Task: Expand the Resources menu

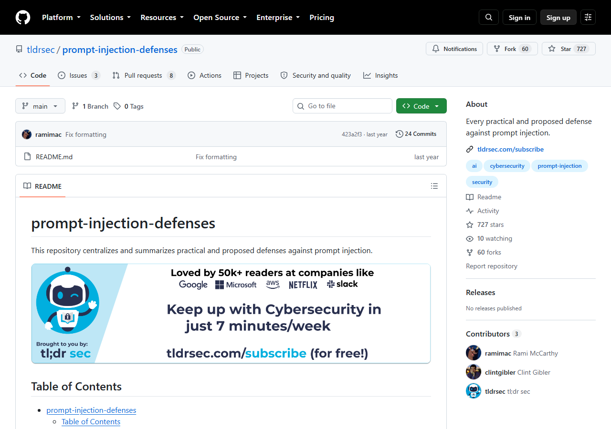Action: (162, 17)
